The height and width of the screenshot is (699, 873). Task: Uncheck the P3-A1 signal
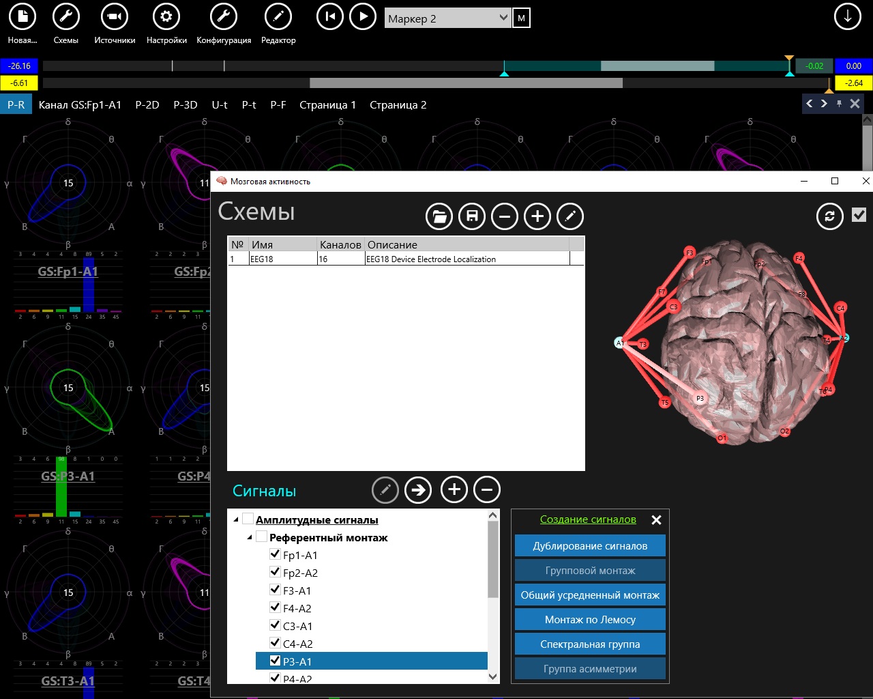pos(276,661)
